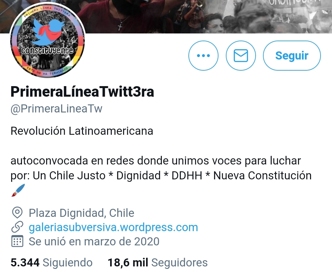Click Se unió en marzo de 2020
This screenshot has width=332, height=272.
coord(94,241)
